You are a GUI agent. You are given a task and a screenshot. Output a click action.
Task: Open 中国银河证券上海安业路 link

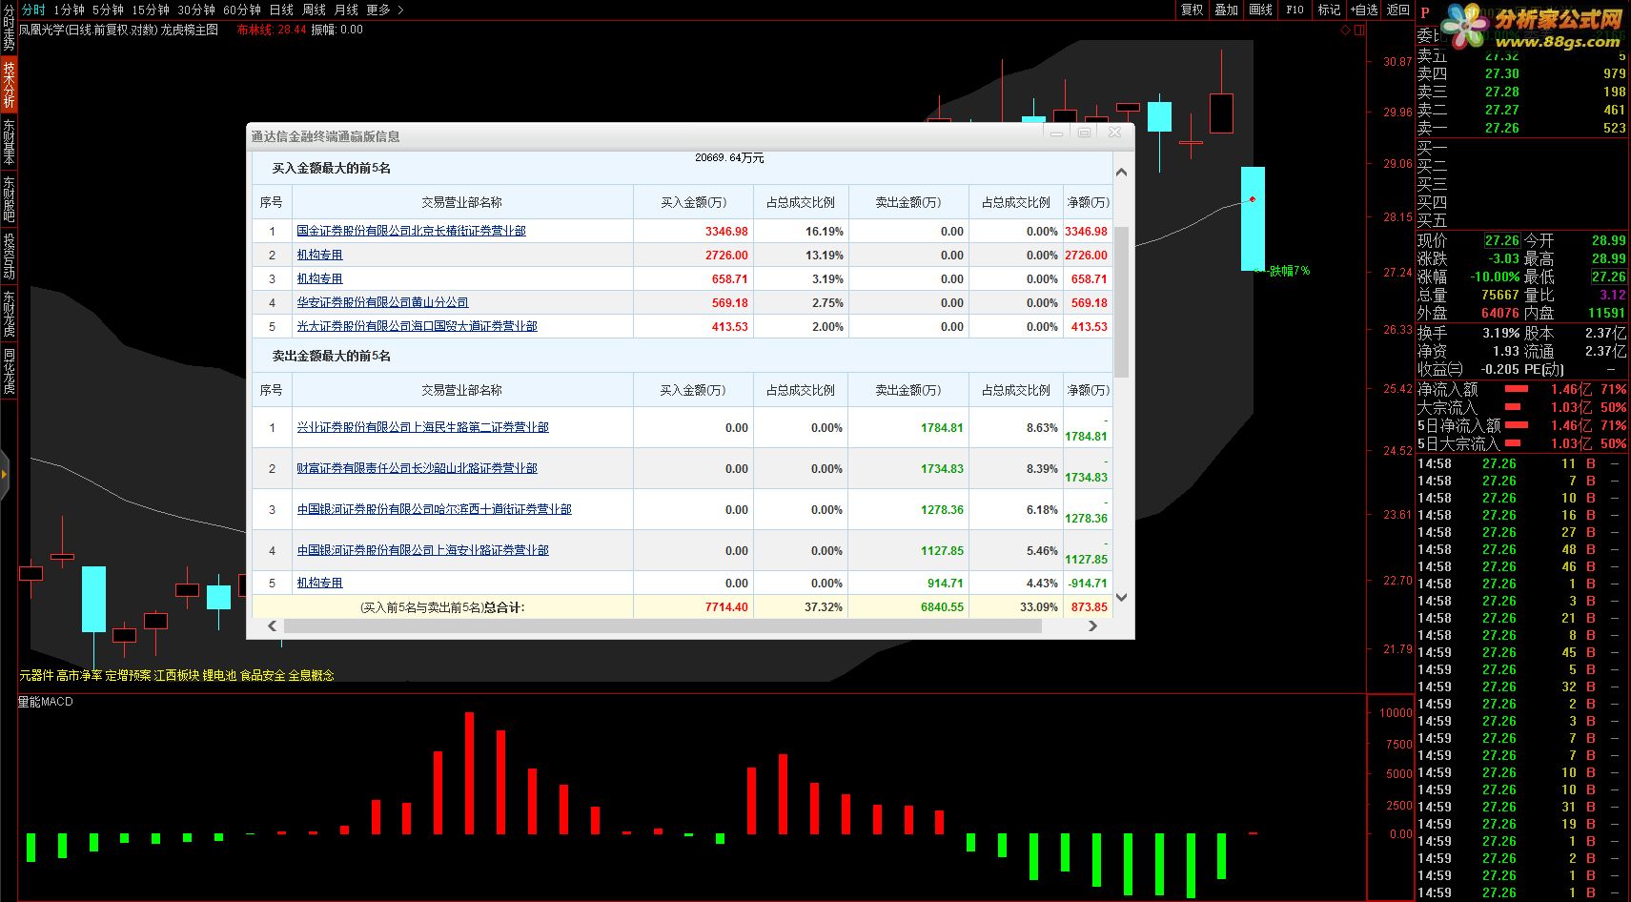point(422,550)
